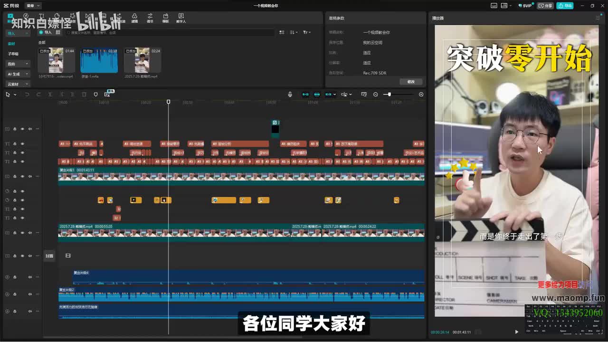Zoom in the timeline with plus icon
The image size is (608, 342).
tap(421, 95)
